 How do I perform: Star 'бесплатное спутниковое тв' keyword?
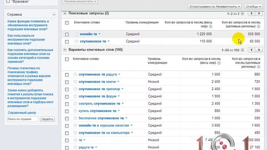(x=75, y=118)
